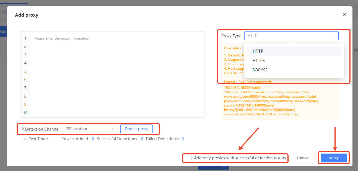Click the IP2Location dropdown chevron arrow
The image size is (358, 171).
[x=112, y=129]
